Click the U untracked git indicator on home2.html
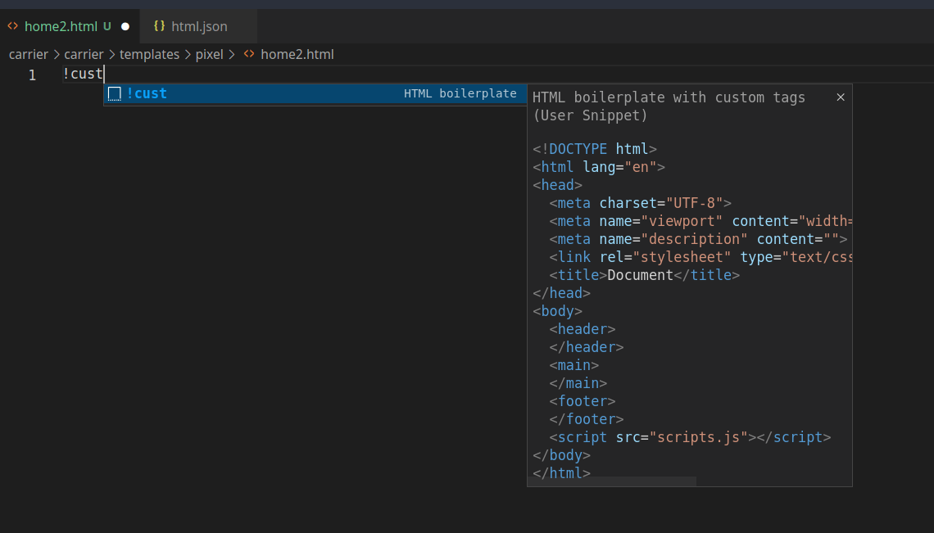Viewport: 934px width, 533px height. [107, 25]
